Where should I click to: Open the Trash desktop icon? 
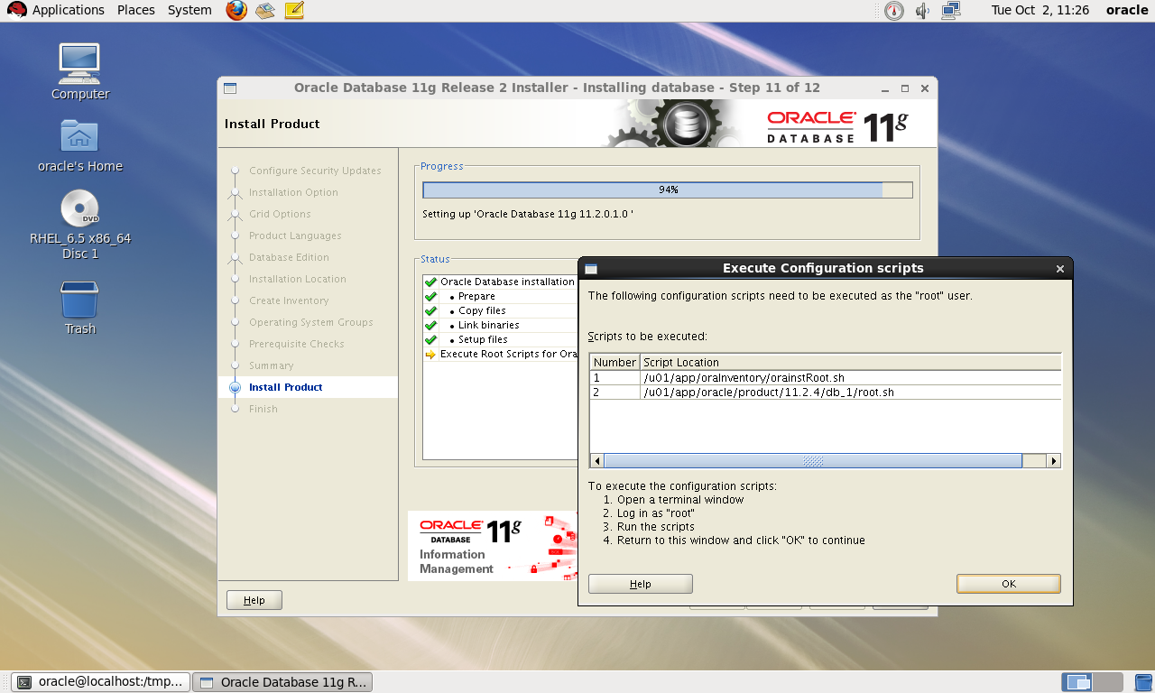[x=79, y=300]
